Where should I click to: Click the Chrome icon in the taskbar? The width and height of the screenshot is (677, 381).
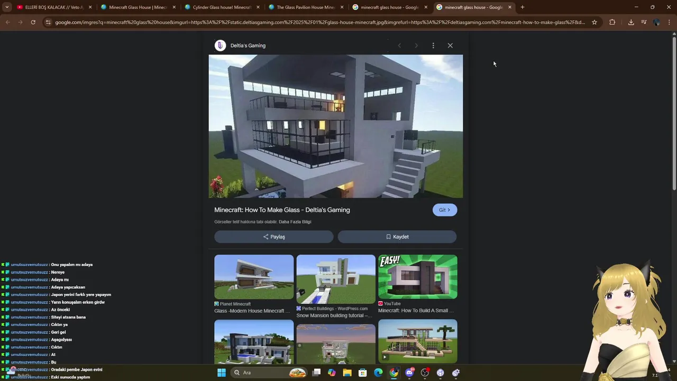pos(394,373)
